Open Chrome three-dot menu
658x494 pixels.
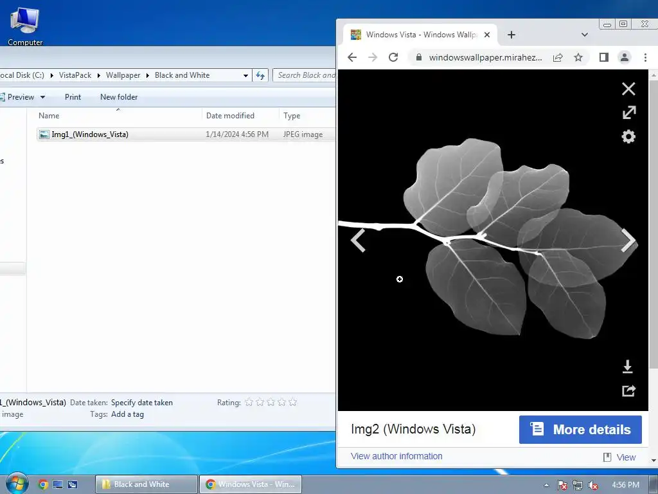645,57
